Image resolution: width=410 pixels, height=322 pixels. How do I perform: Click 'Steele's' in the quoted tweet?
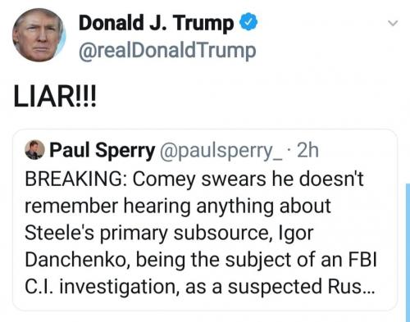pyautogui.click(x=59, y=233)
